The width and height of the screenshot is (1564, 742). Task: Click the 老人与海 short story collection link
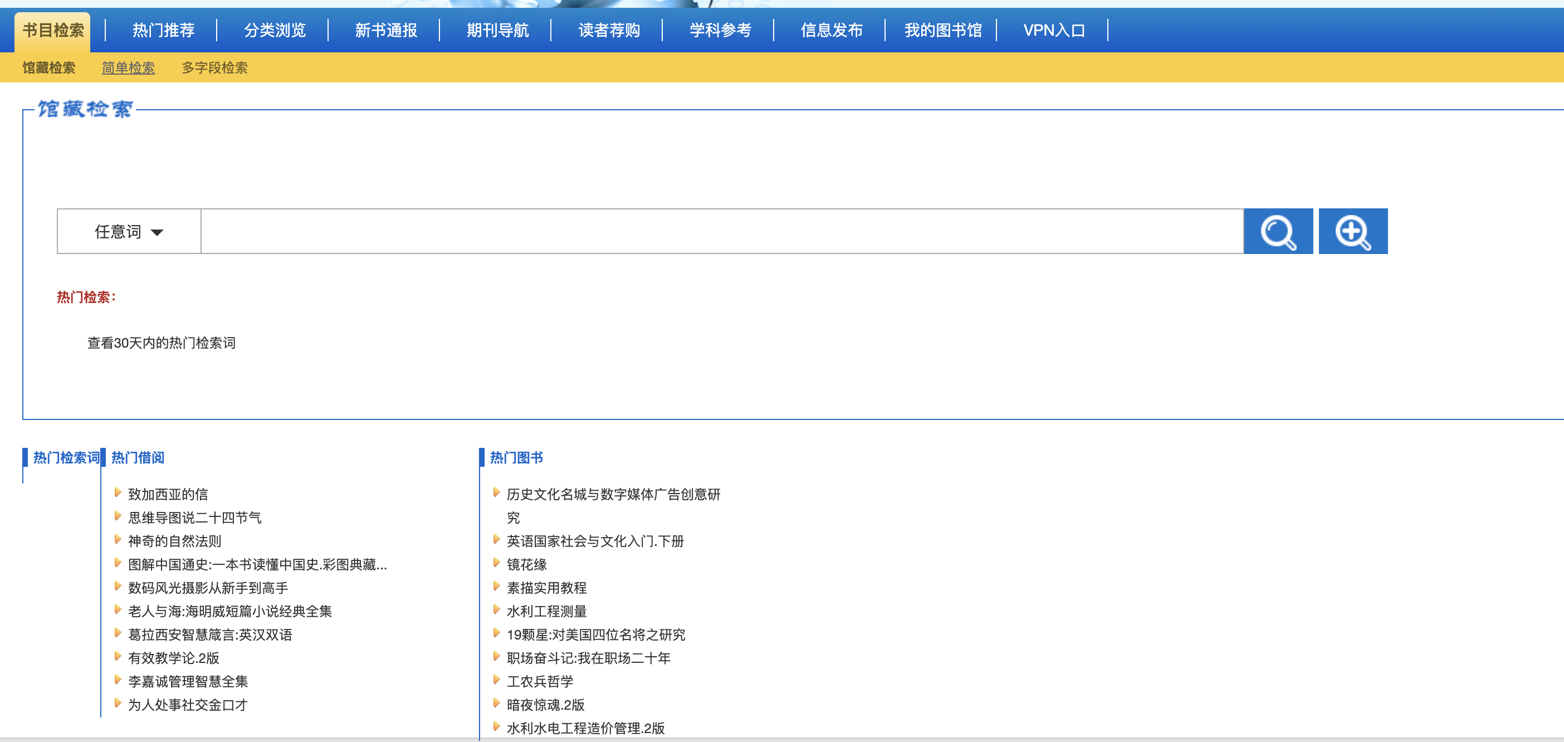click(229, 612)
